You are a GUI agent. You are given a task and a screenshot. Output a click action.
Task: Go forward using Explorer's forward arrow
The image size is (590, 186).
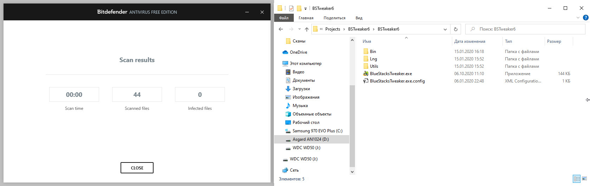click(291, 29)
